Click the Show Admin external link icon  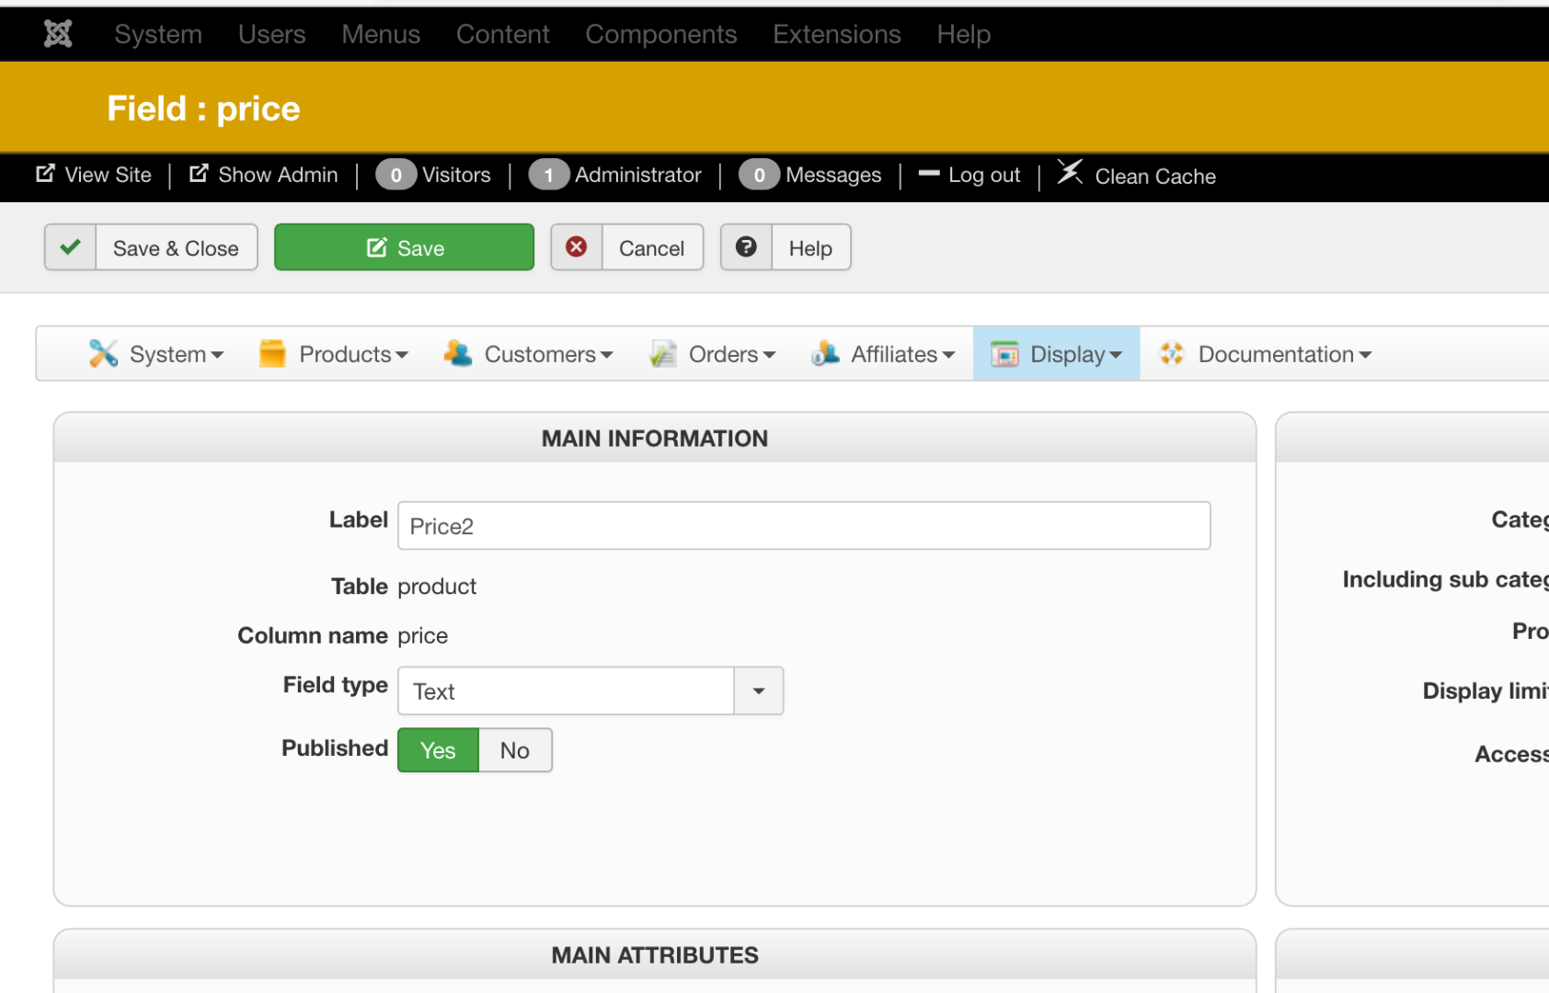199,174
